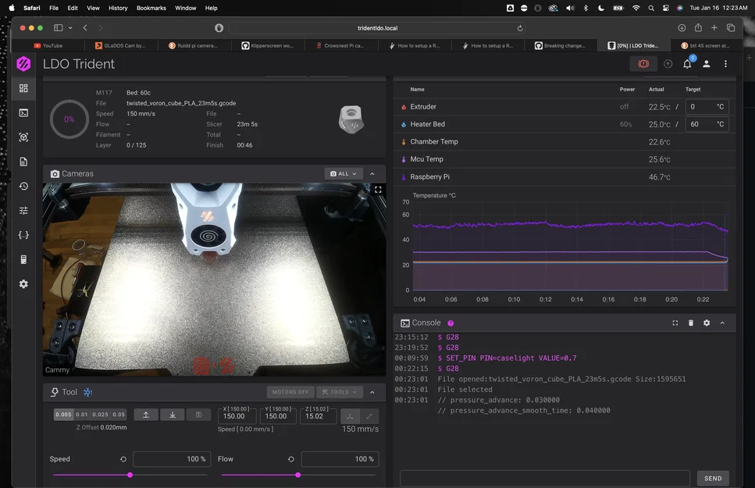Open the Console help question mark

pos(451,323)
